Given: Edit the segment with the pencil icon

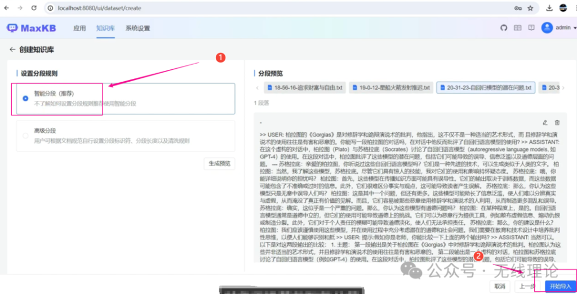Looking at the screenshot, I should click(545, 123).
